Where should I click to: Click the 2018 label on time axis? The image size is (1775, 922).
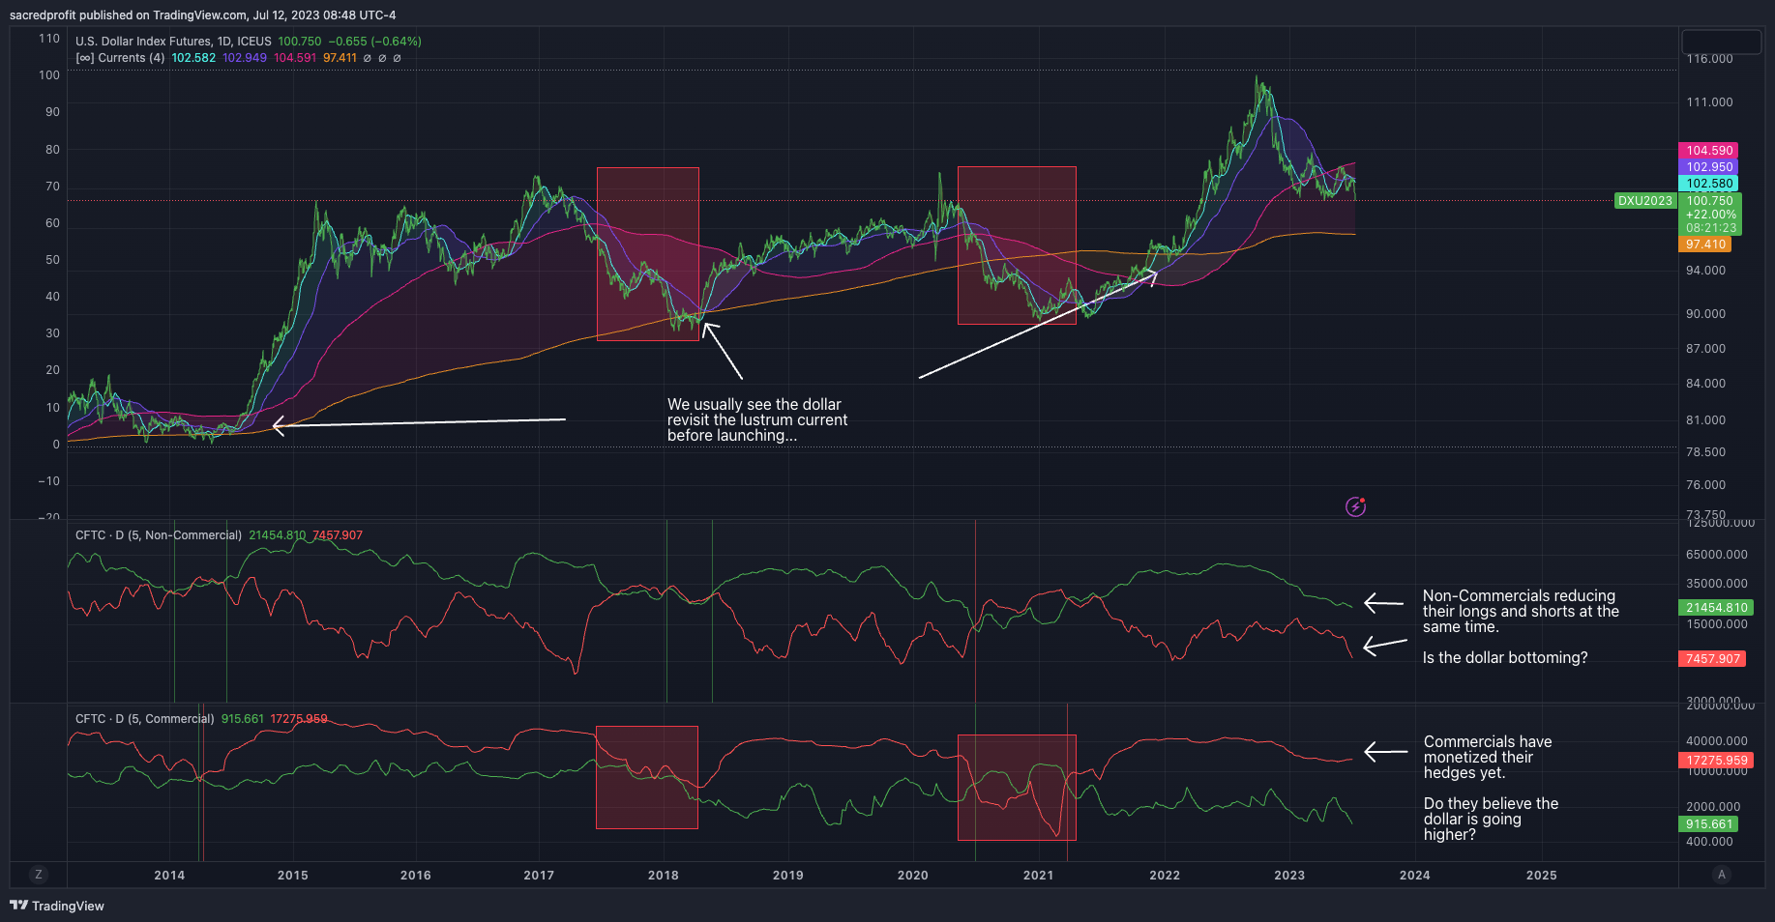664,876
